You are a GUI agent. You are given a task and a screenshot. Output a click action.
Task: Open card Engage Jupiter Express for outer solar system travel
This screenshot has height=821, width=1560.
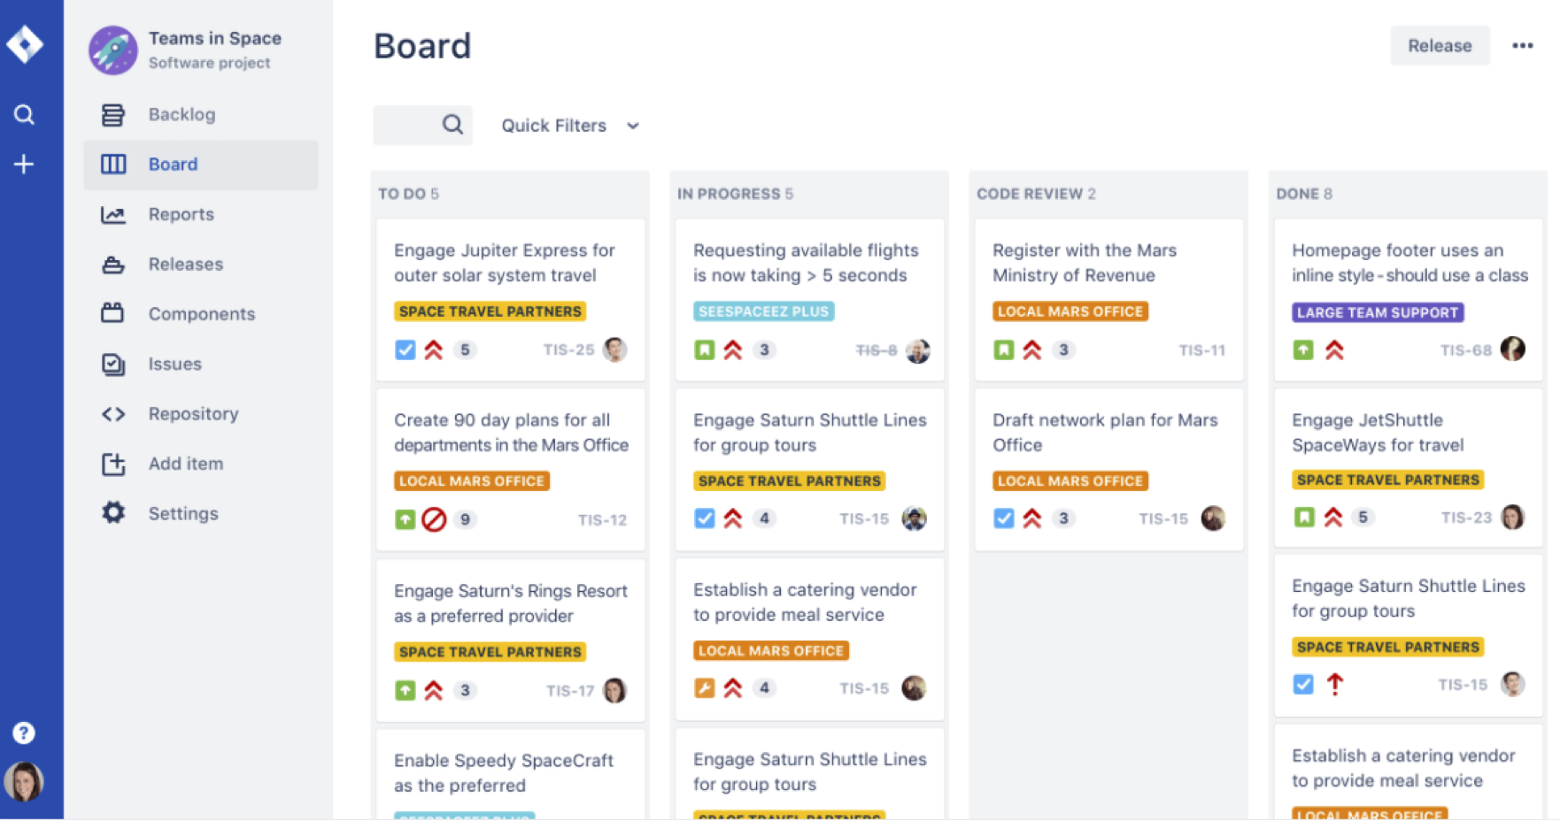pos(511,300)
